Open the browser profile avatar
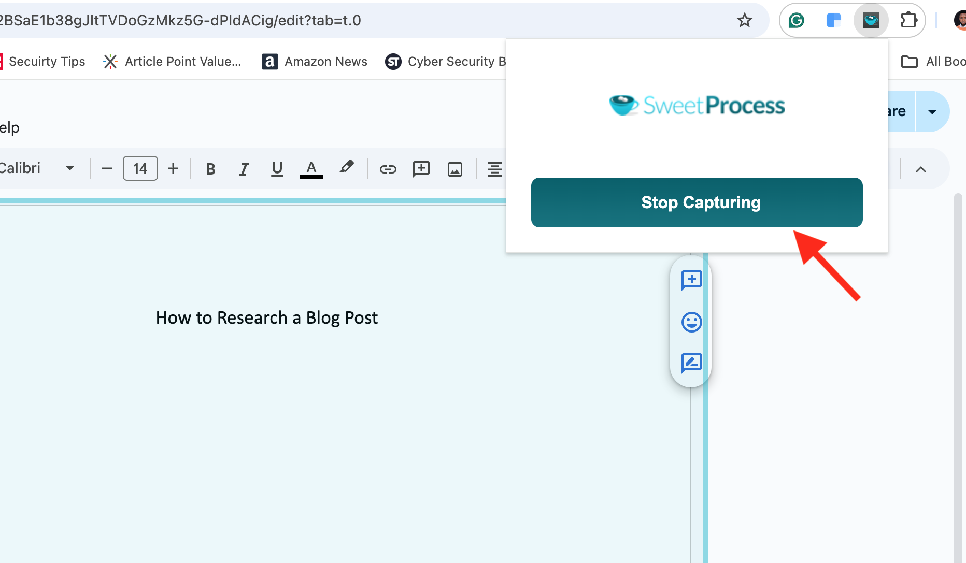Image resolution: width=966 pixels, height=563 pixels. [960, 20]
